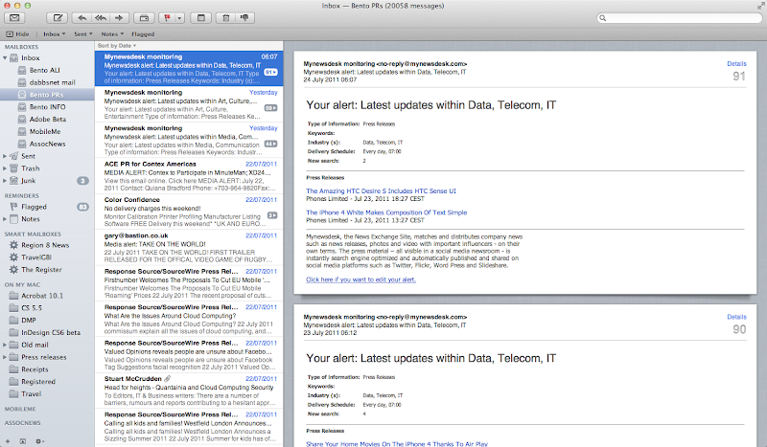
Task: Open the gear action menu in sidebar
Action: pos(39,441)
